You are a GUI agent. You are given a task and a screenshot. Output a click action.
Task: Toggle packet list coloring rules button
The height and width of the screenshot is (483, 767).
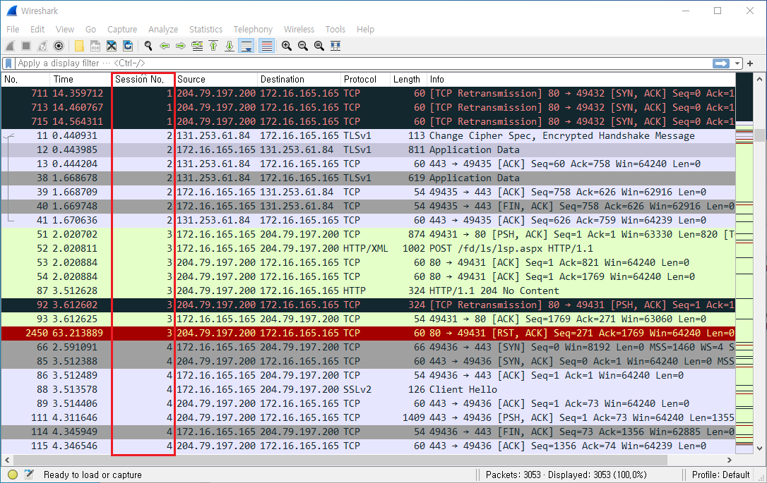point(266,46)
